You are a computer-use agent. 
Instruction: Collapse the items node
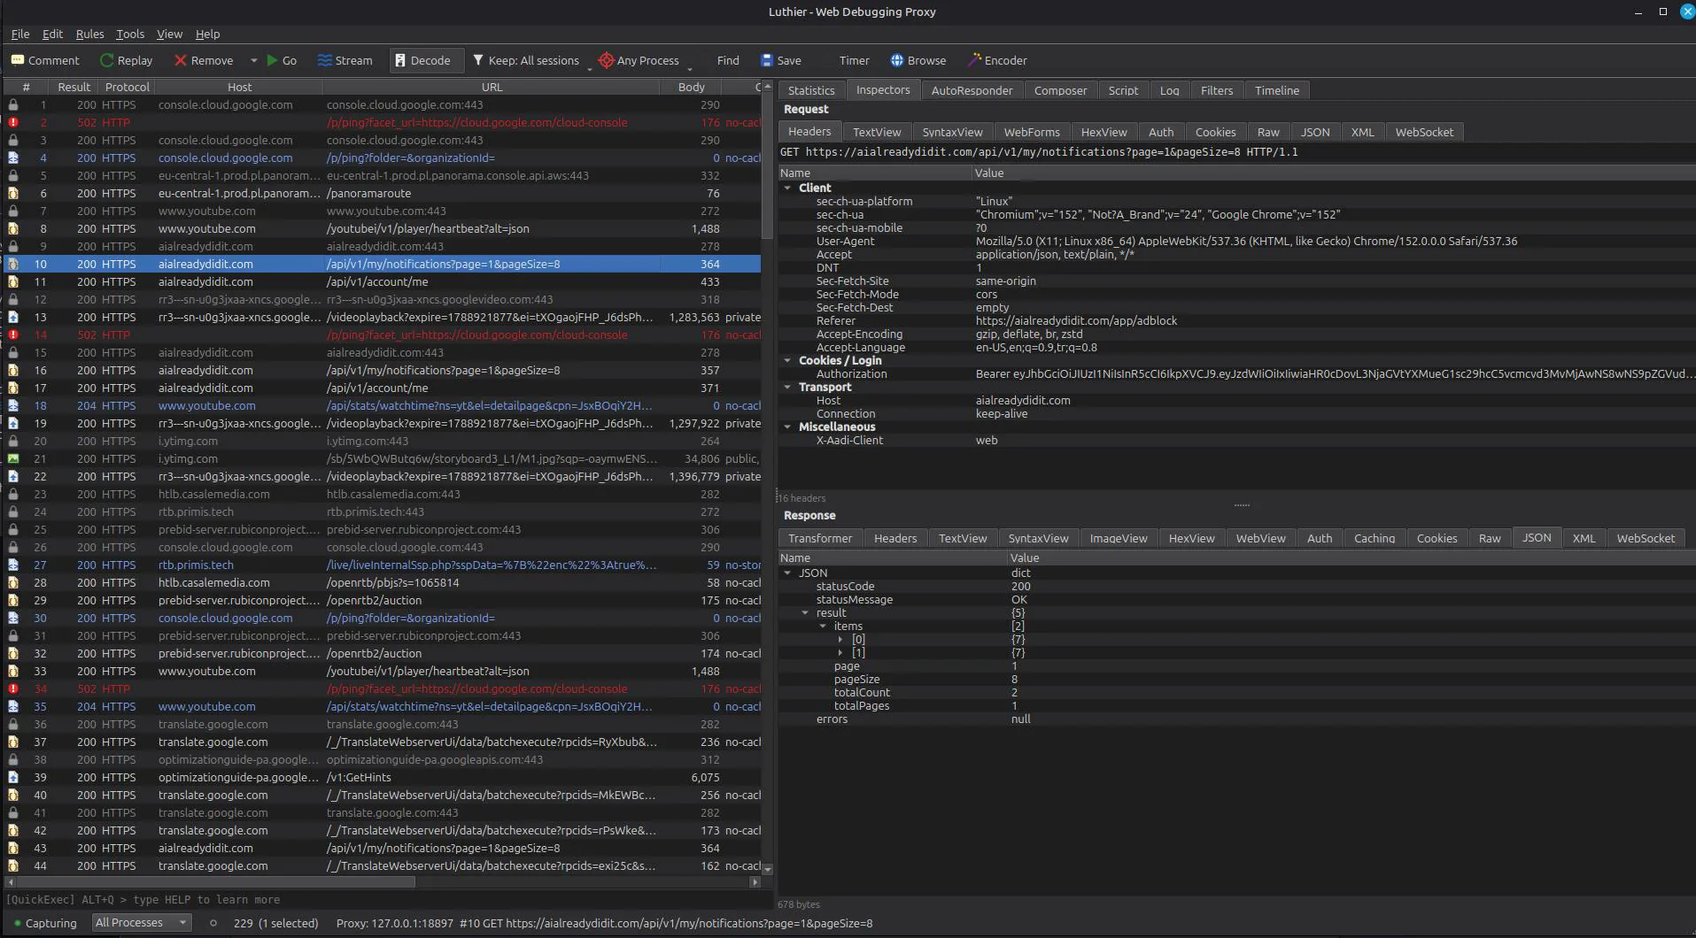pyautogui.click(x=823, y=626)
